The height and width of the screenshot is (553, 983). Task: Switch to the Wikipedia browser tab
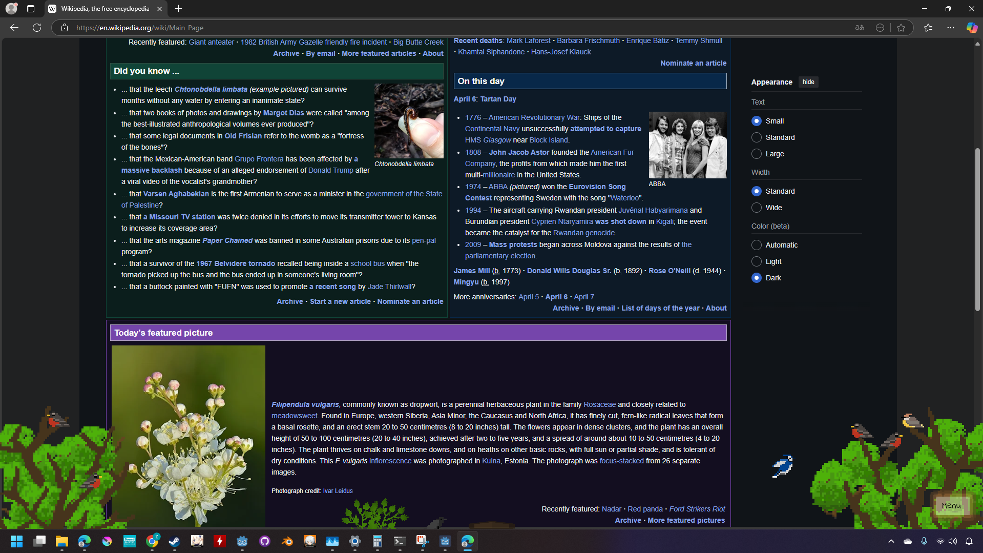click(x=105, y=9)
